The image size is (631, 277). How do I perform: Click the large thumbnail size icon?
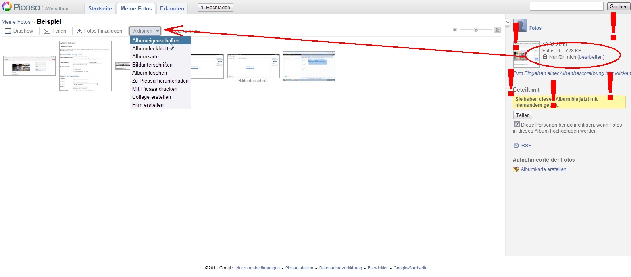[497, 30]
